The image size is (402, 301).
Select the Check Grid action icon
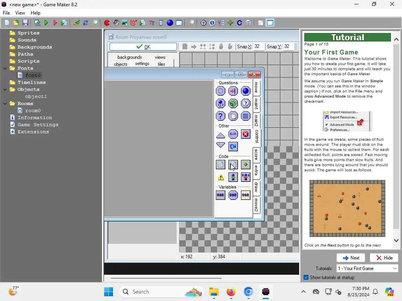point(246,116)
